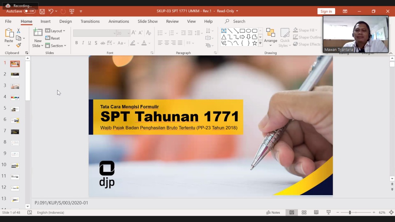Toggle the AutoSave switch

coord(30,11)
